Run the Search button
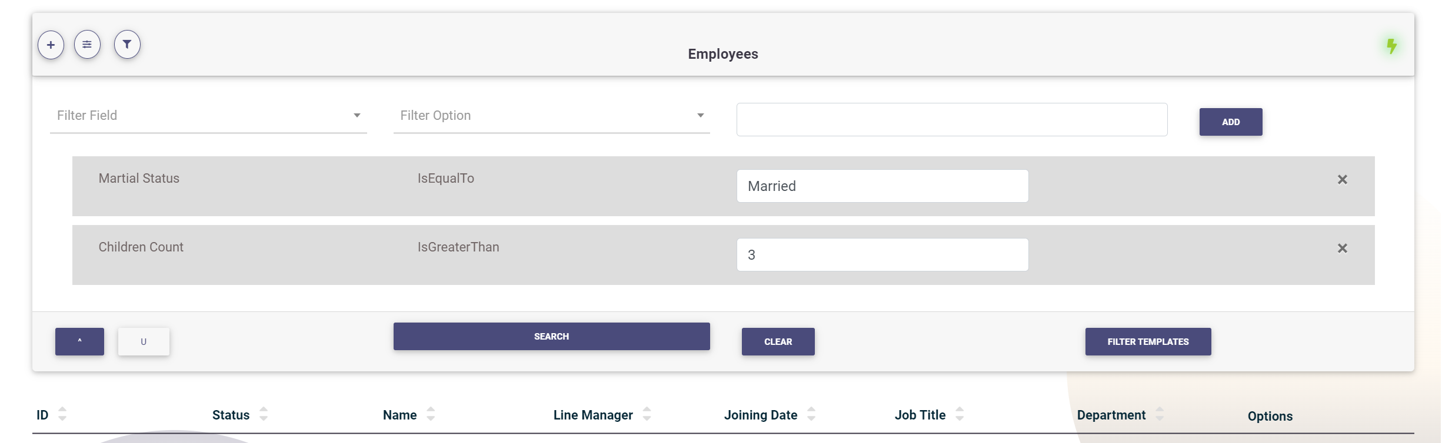The image size is (1442, 443). 551,337
